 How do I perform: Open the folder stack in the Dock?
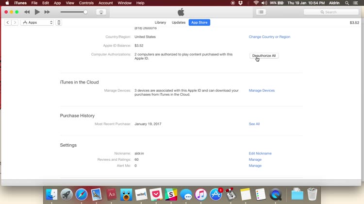[x=297, y=194]
